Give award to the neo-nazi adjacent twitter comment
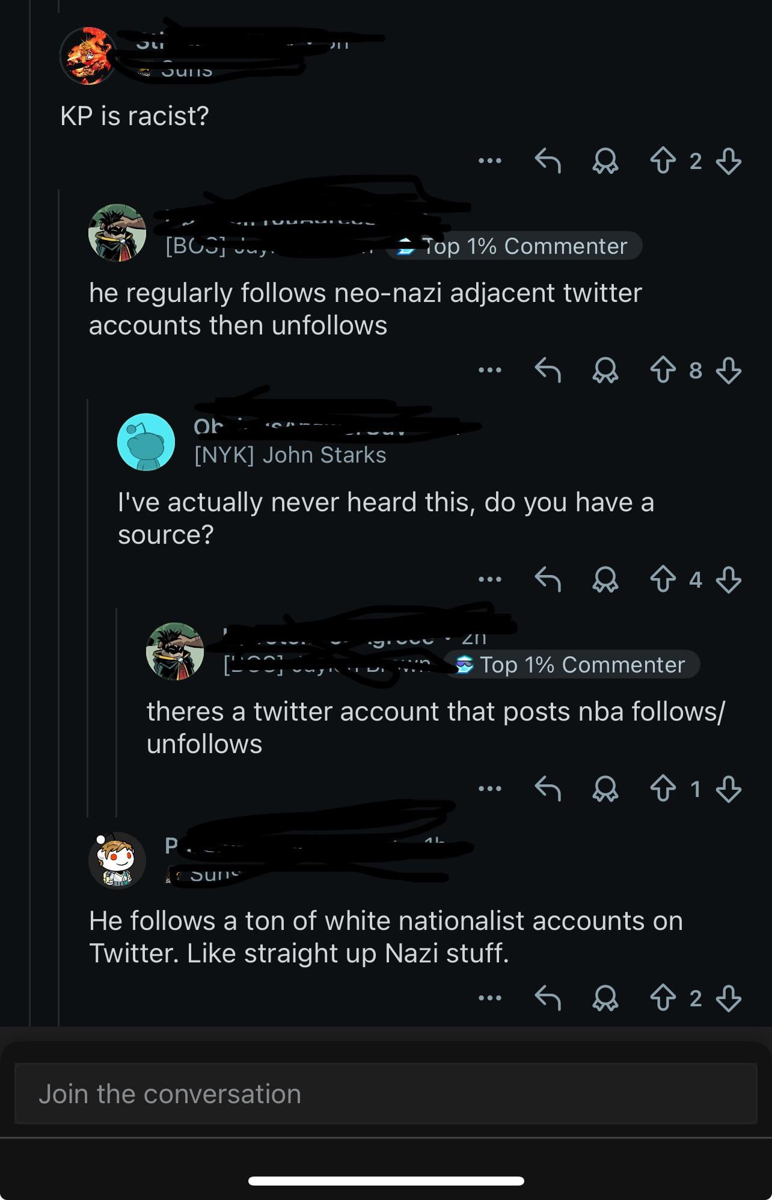This screenshot has width=772, height=1200. (605, 371)
